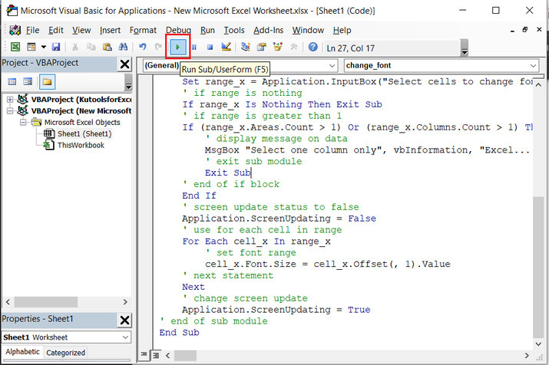
Task: Open the Window menu
Action: 308,31
